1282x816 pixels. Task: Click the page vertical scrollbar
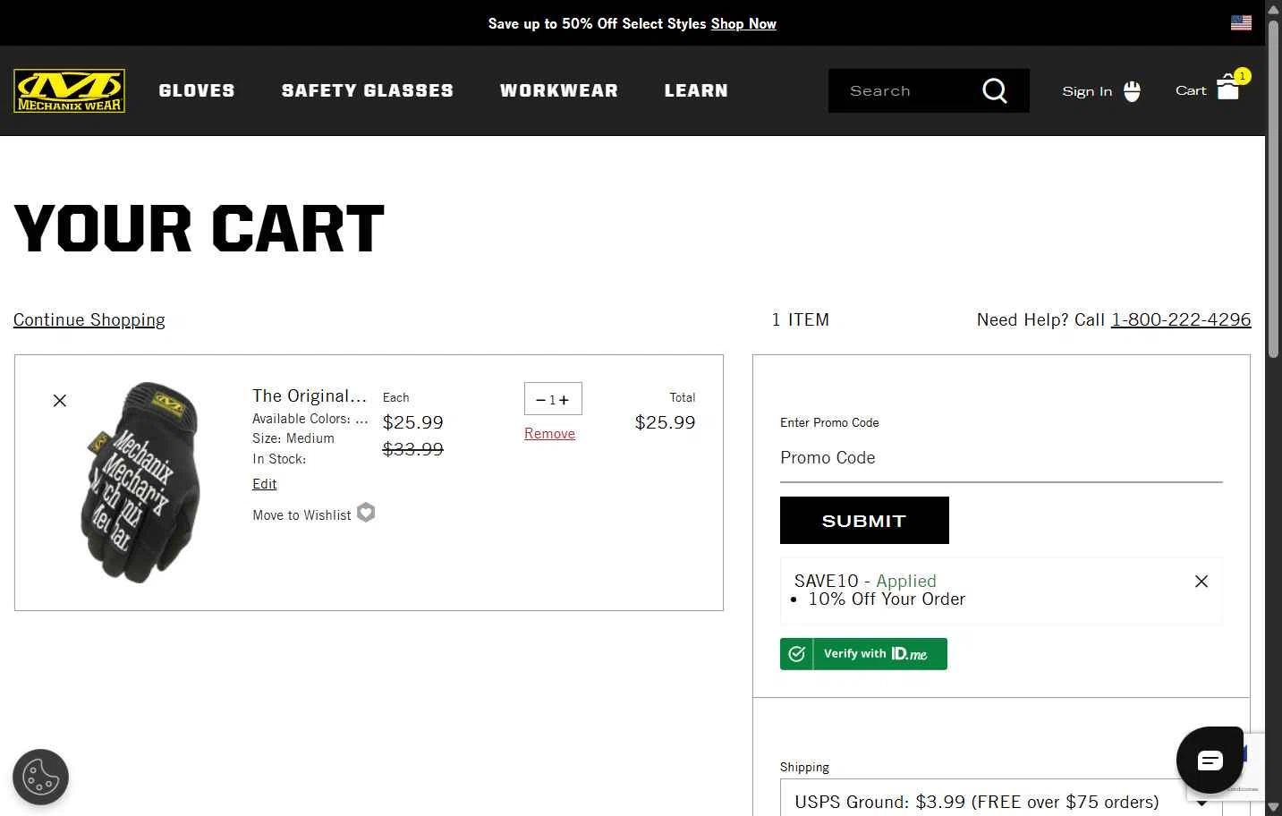[x=1273, y=188]
